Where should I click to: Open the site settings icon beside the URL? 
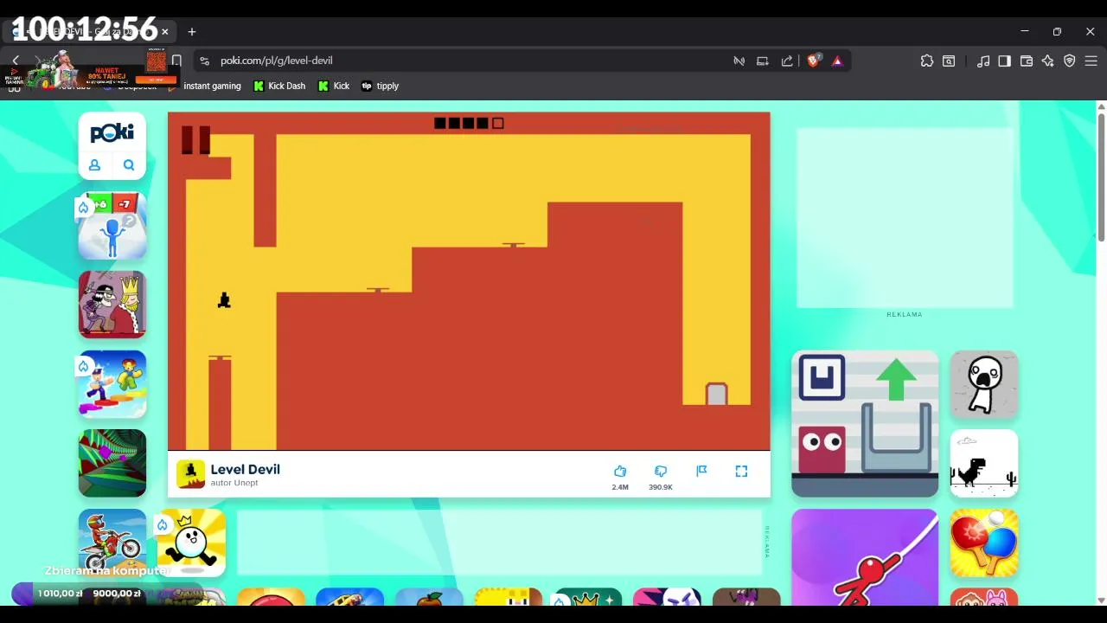204,61
